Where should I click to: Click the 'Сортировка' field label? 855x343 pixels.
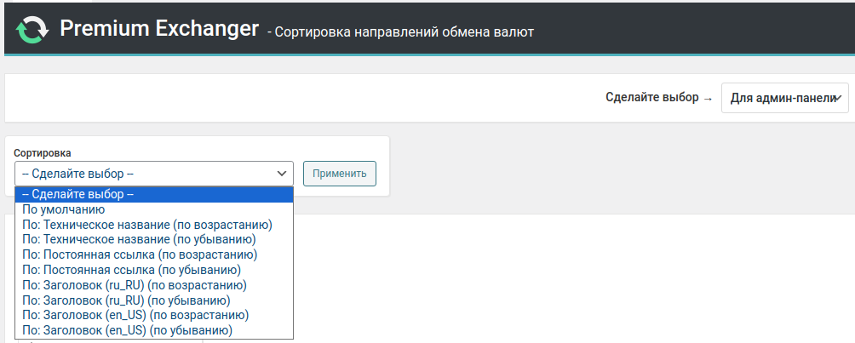[x=43, y=152]
